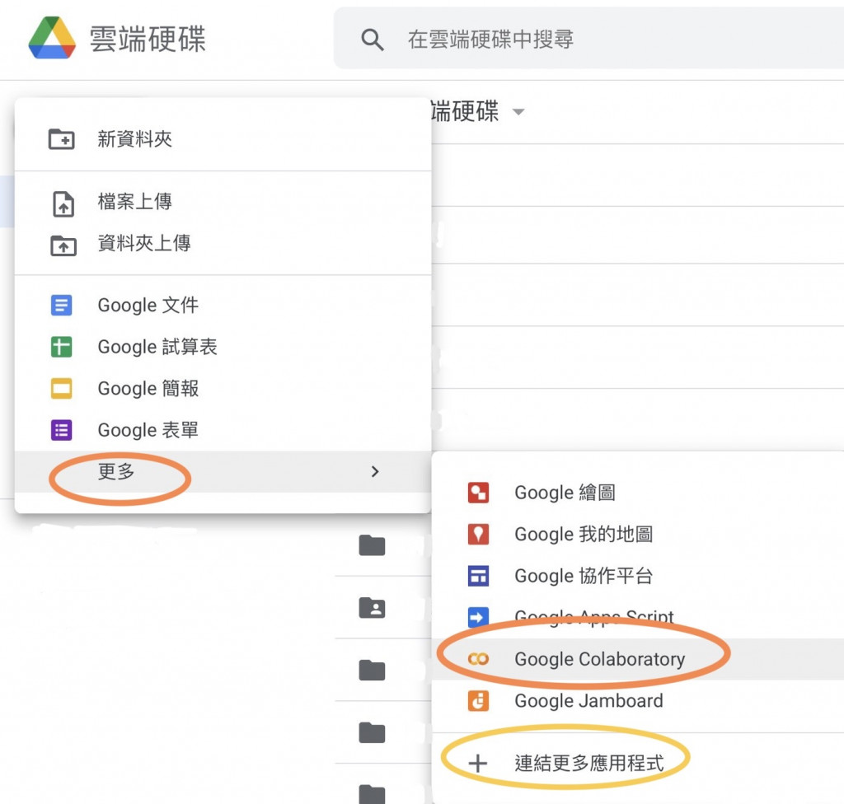
Task: Click the Google Apps Script arrow icon
Action: pyautogui.click(x=478, y=617)
